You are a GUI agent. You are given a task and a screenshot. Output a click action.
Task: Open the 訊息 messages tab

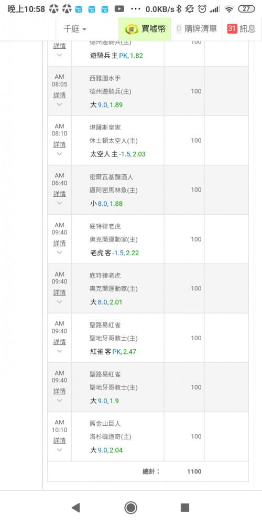click(x=242, y=29)
